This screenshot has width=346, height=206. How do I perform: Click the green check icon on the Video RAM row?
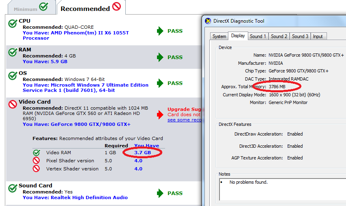pos(37,153)
